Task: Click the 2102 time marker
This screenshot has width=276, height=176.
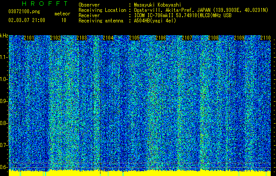Action: click(55, 38)
